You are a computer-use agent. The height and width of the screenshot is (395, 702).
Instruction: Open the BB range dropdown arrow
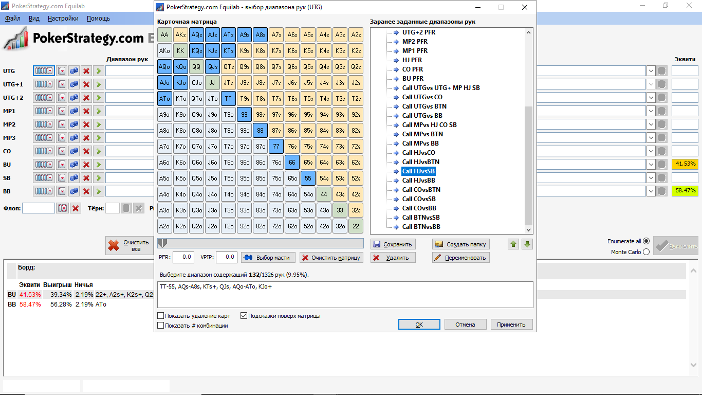[x=651, y=191]
